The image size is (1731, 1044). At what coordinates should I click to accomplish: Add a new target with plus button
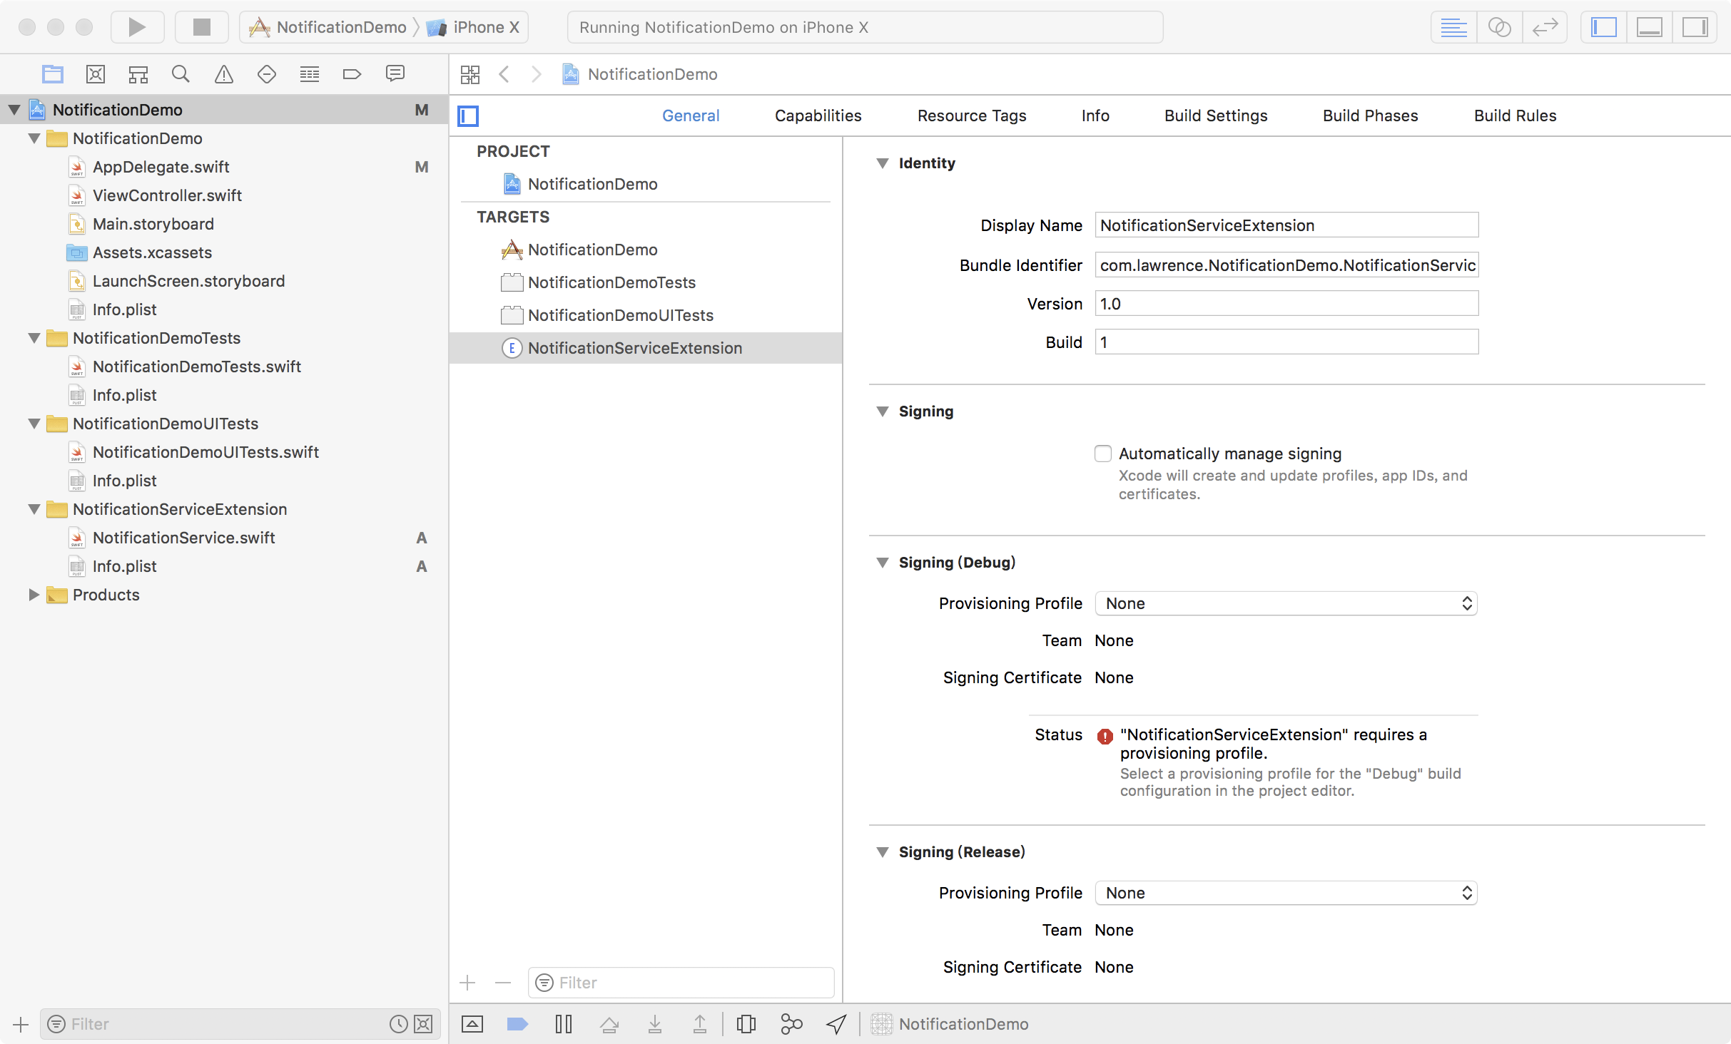[x=467, y=983]
